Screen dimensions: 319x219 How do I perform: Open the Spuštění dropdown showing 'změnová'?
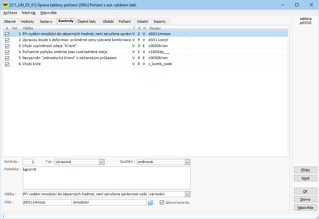(187, 162)
